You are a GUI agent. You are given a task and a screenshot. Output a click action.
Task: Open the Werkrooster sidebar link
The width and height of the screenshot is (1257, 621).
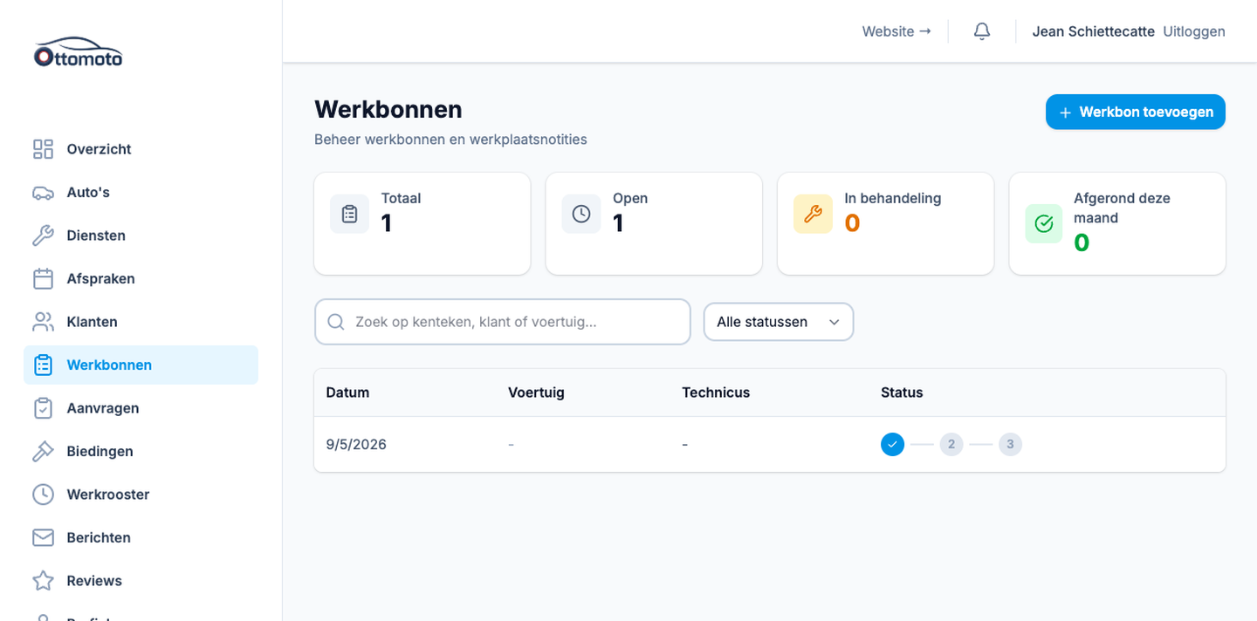(x=141, y=495)
